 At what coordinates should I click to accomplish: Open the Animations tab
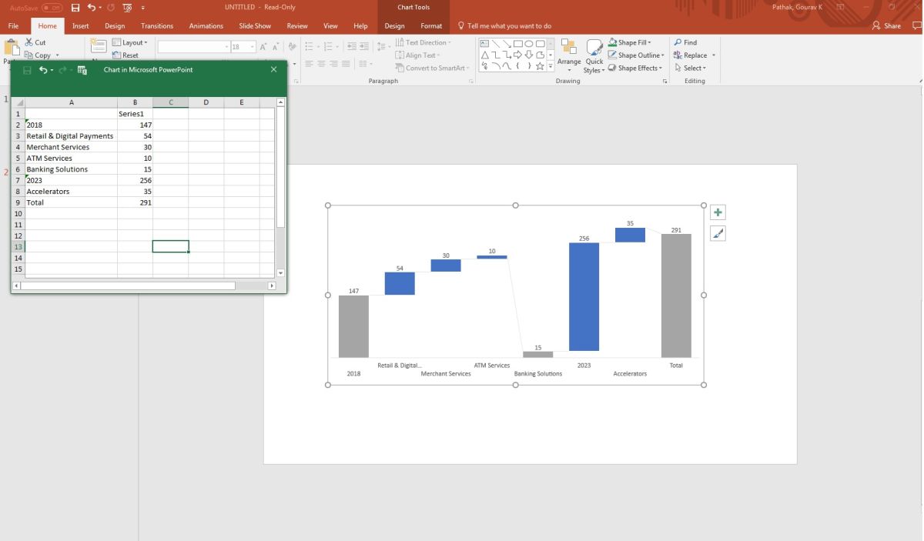206,25
